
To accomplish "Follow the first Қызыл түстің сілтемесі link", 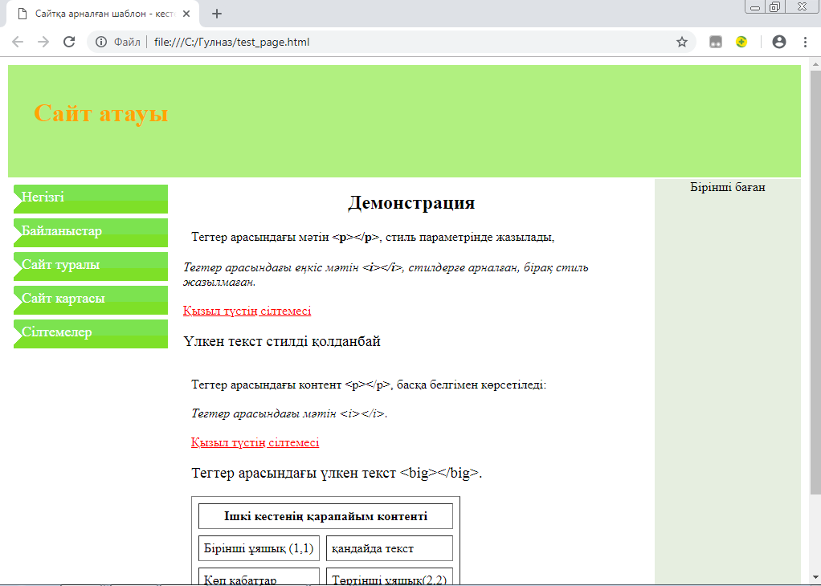I will coord(247,311).
